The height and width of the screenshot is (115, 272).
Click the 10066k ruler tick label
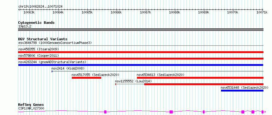116,13
